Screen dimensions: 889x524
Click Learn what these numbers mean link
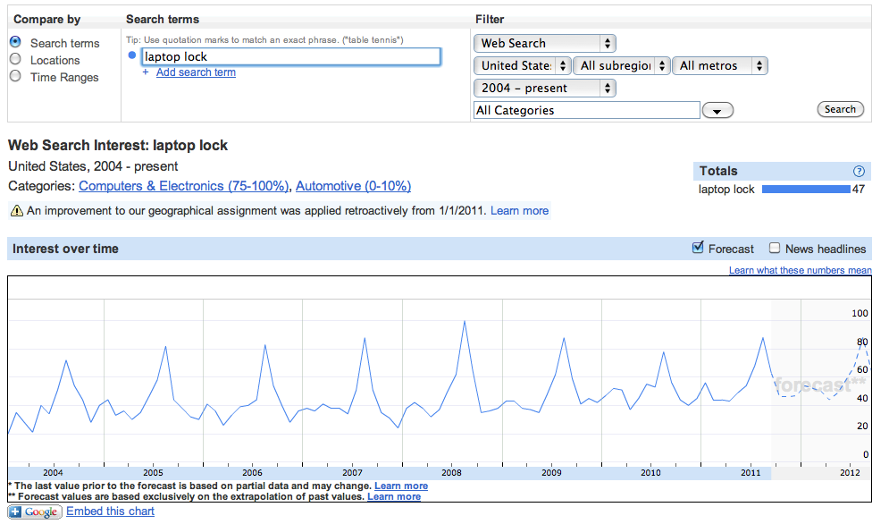(x=800, y=270)
